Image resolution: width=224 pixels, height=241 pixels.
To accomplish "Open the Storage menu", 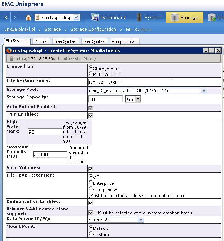I will [184, 17].
